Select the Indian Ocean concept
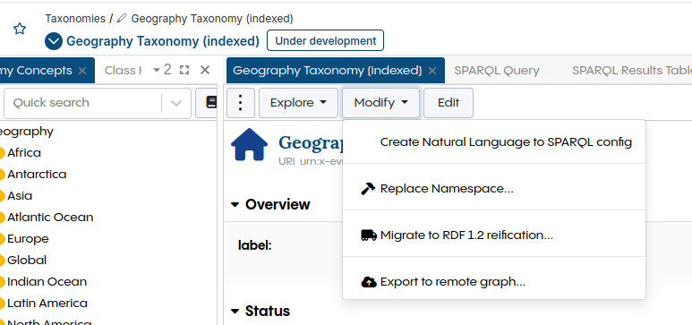Viewport: 692px width, 325px height. [47, 282]
